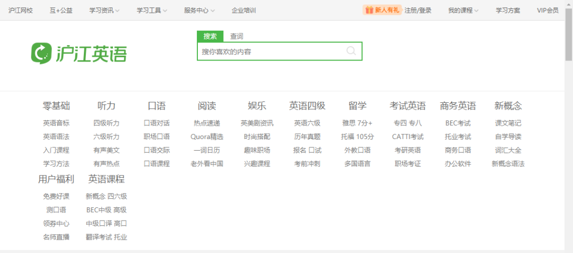Click the 英语语法 link
Image resolution: width=573 pixels, height=253 pixels.
[56, 136]
